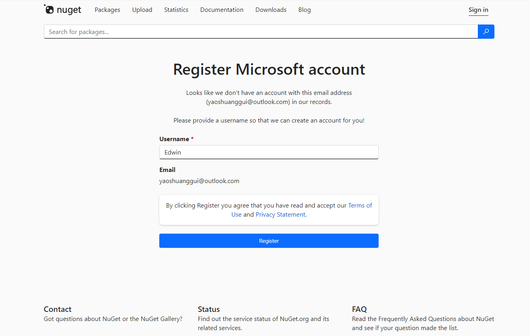
Task: Open the Terms of Use link
Action: pyautogui.click(x=360, y=206)
